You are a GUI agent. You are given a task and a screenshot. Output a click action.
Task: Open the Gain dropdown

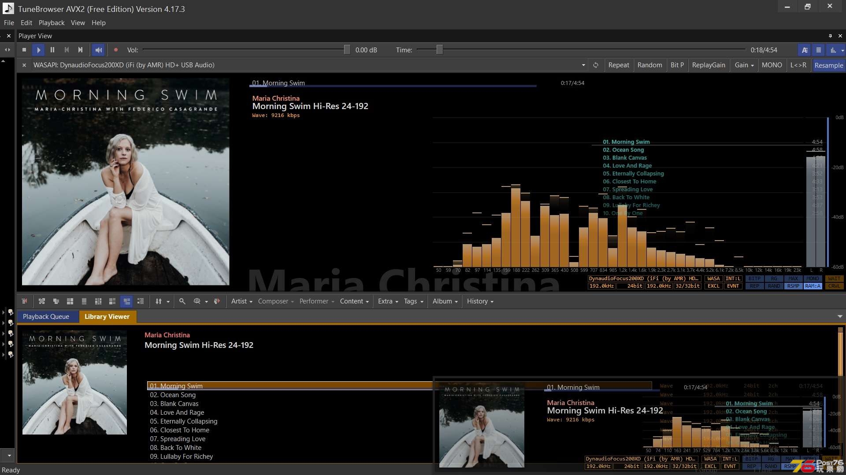[744, 65]
